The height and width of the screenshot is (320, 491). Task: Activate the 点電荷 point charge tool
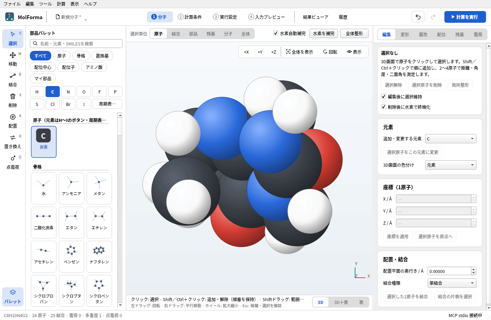click(x=13, y=162)
